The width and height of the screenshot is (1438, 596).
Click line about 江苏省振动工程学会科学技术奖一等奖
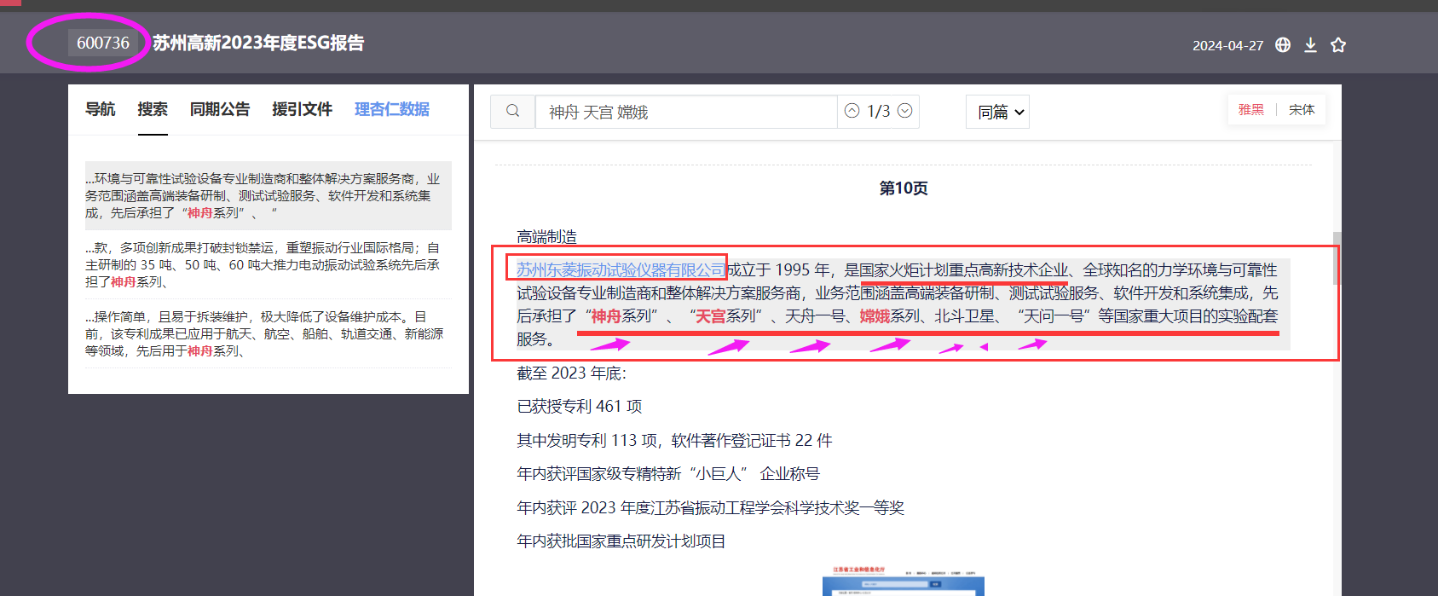click(711, 507)
